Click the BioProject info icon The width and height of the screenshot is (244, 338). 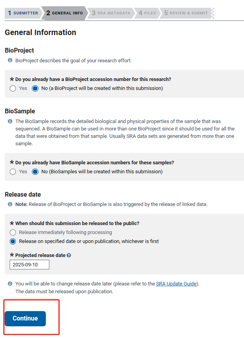[x=10, y=60]
